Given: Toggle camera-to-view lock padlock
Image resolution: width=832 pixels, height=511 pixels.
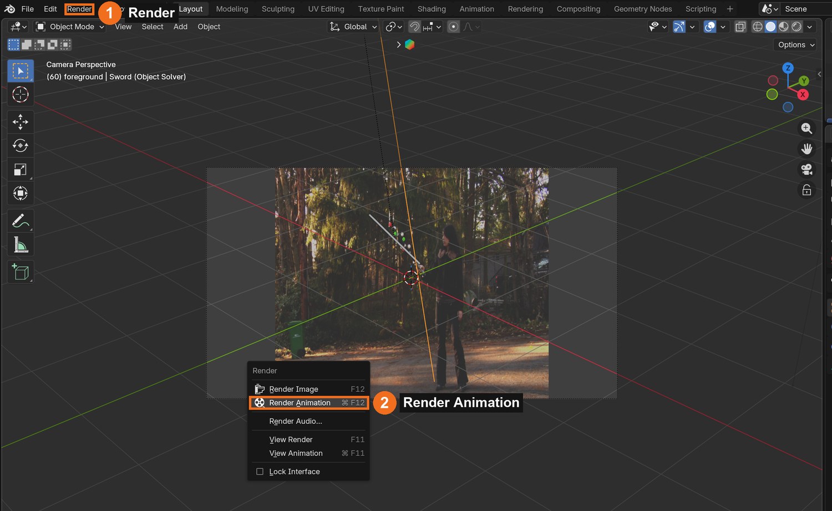Looking at the screenshot, I should [x=806, y=190].
